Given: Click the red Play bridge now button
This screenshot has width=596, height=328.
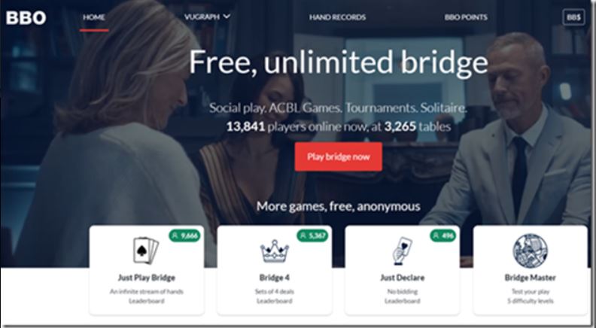Looking at the screenshot, I should click(339, 156).
